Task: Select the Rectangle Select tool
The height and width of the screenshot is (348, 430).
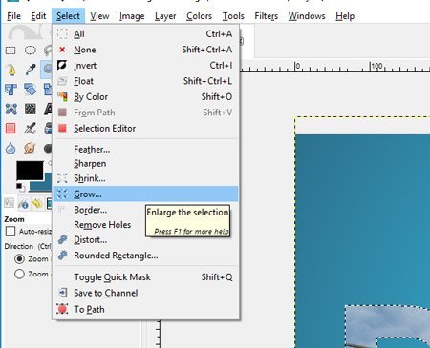Action: (11, 51)
